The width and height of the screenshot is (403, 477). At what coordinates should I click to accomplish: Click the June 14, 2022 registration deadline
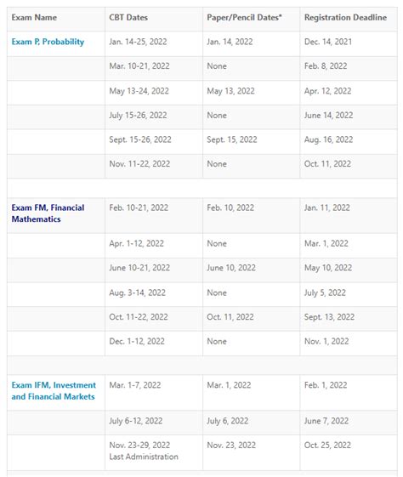[329, 116]
